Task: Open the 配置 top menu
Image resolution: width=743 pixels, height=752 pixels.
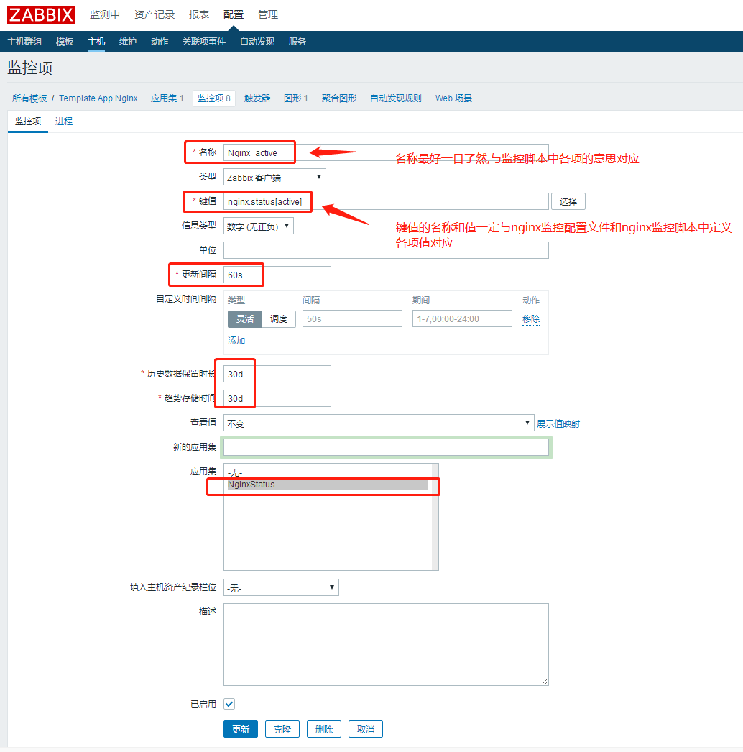Action: (234, 15)
